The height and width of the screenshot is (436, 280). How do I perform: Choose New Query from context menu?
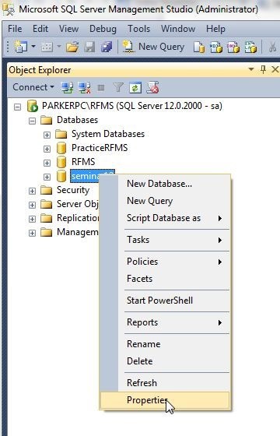[165, 201]
